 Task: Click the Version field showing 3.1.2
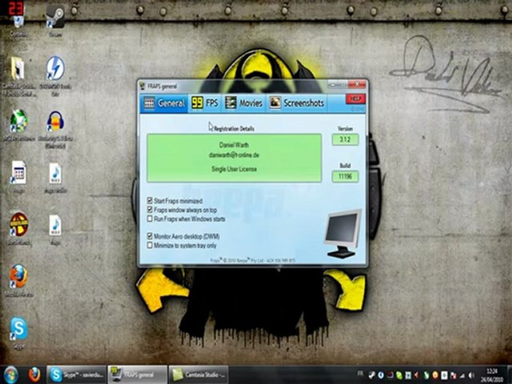[x=345, y=139]
